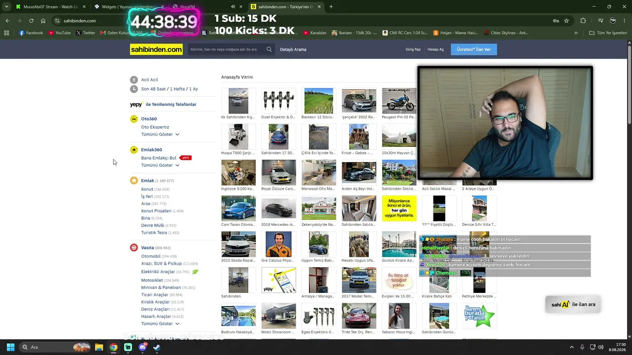Open the Twitter bookmark
The image size is (632, 355).
point(85,33)
